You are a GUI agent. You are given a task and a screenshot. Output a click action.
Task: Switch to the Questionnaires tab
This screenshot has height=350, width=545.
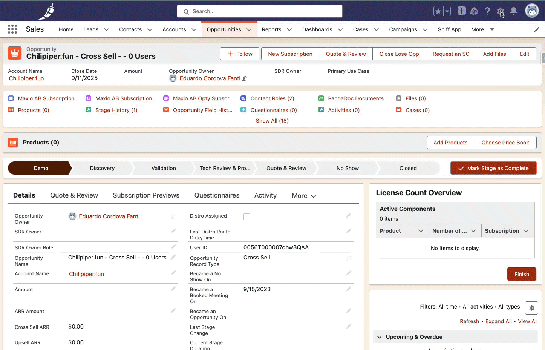[x=217, y=195]
